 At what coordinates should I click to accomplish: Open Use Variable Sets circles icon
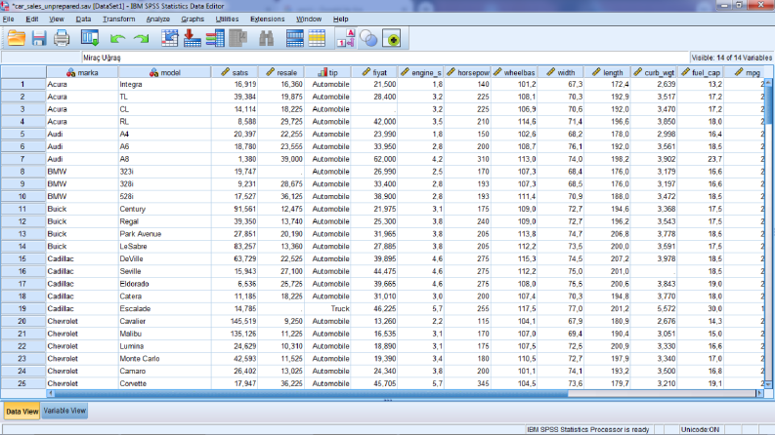[x=368, y=38]
